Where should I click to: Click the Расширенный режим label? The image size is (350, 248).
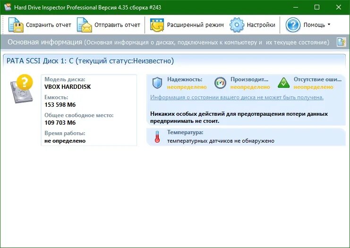[196, 25]
